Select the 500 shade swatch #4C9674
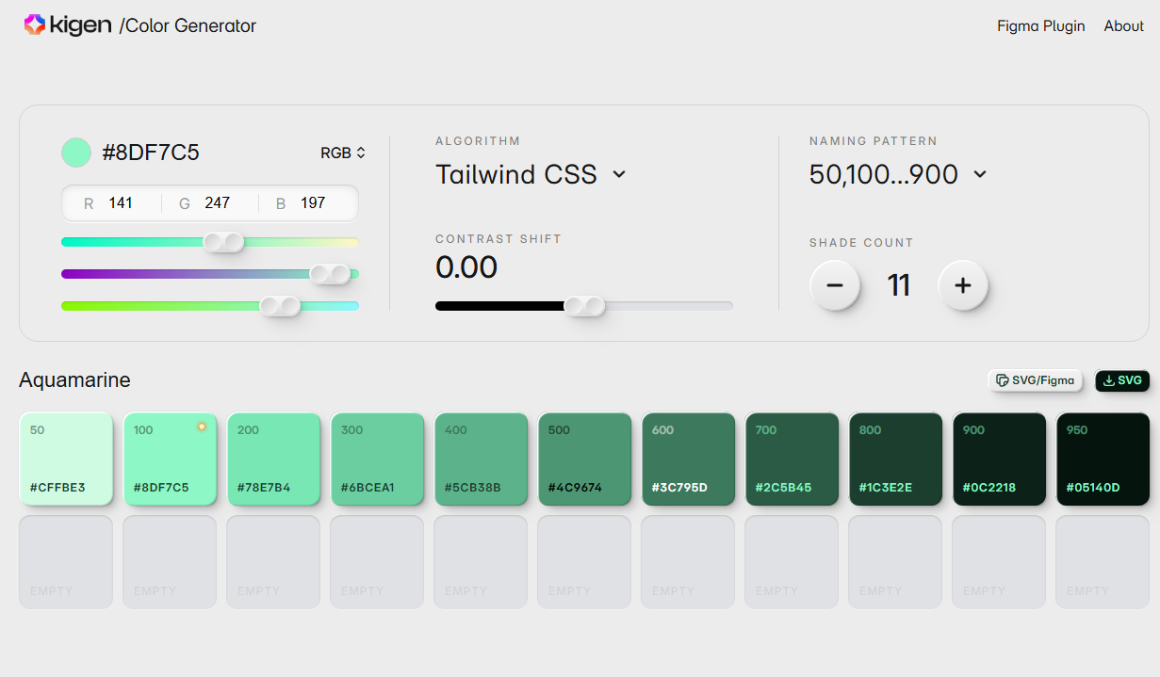Screen dimensions: 1160x677 pos(584,459)
